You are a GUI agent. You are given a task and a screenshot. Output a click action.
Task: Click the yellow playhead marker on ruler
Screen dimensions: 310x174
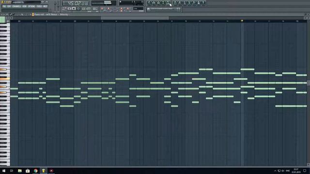242,21
